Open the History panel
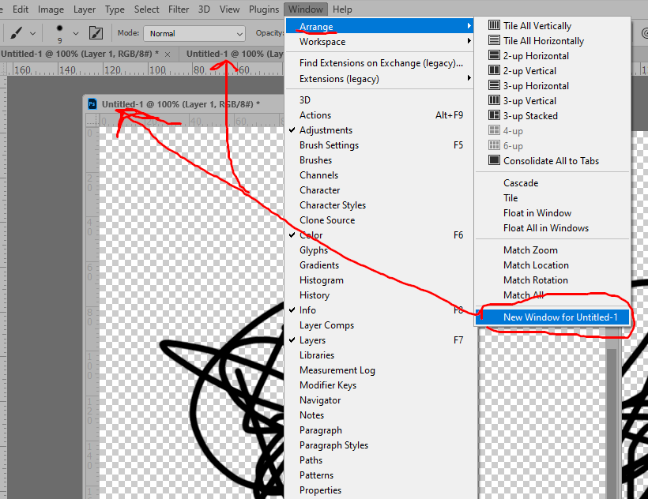This screenshot has height=499, width=648. pos(379,295)
